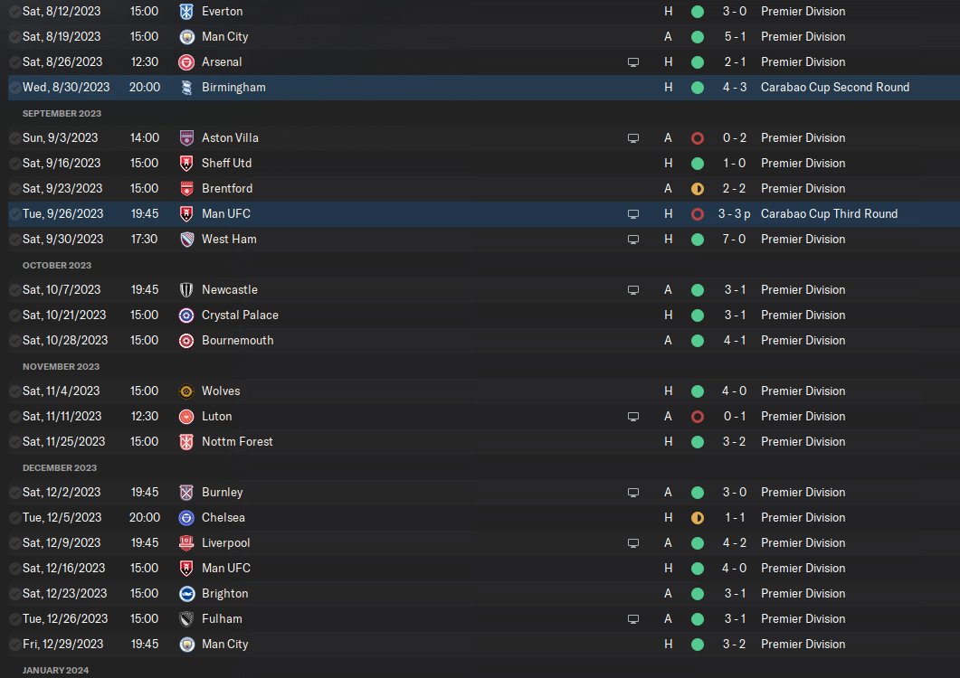The image size is (960, 678).
Task: Click the red loss indicator on Luton row
Action: pyautogui.click(x=697, y=417)
